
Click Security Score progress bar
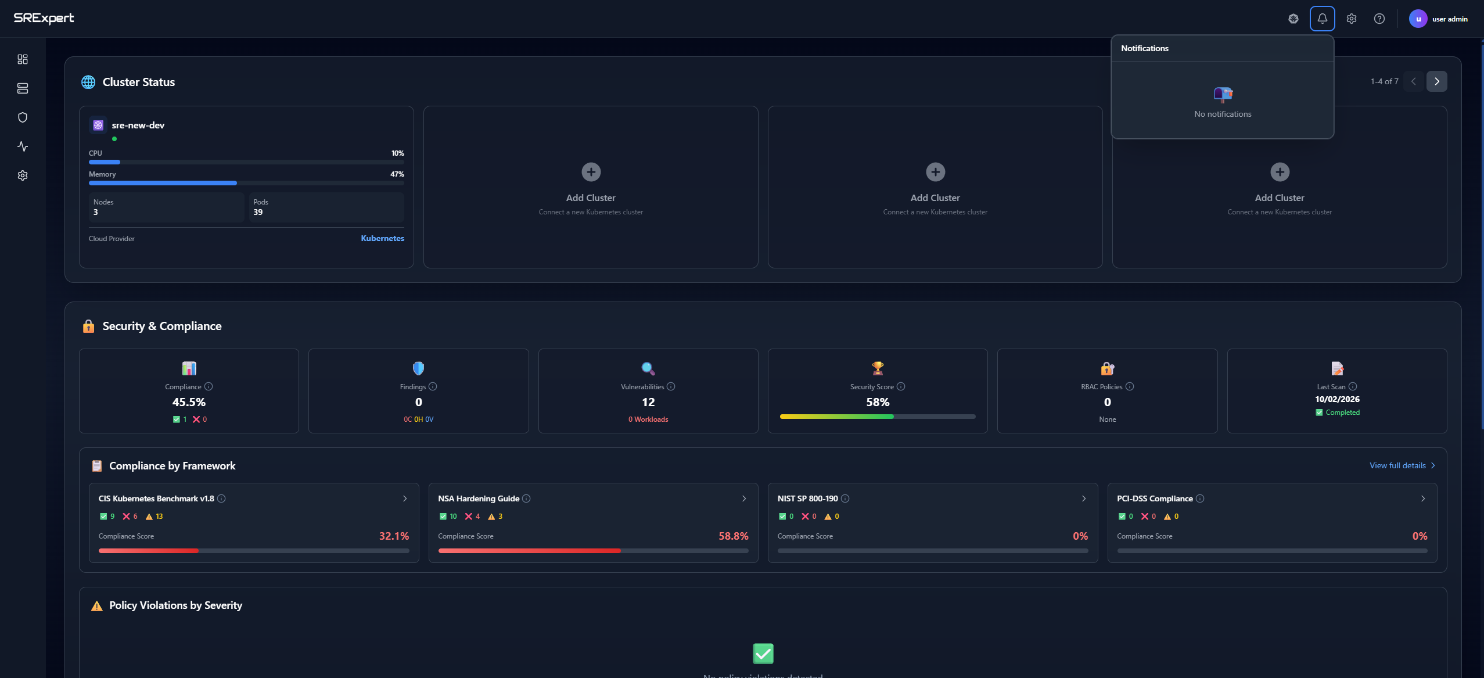(x=877, y=417)
